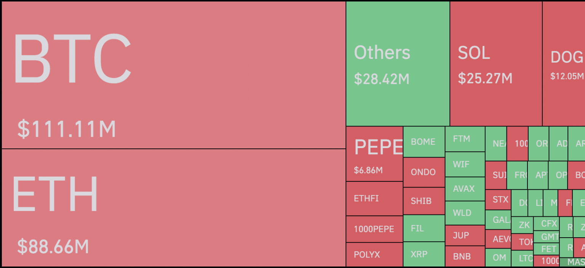The image size is (585, 268).
Task: Select the green FIL tile
Action: pyautogui.click(x=424, y=228)
